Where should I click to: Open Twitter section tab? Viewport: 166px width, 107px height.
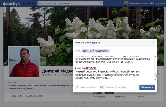(141, 97)
